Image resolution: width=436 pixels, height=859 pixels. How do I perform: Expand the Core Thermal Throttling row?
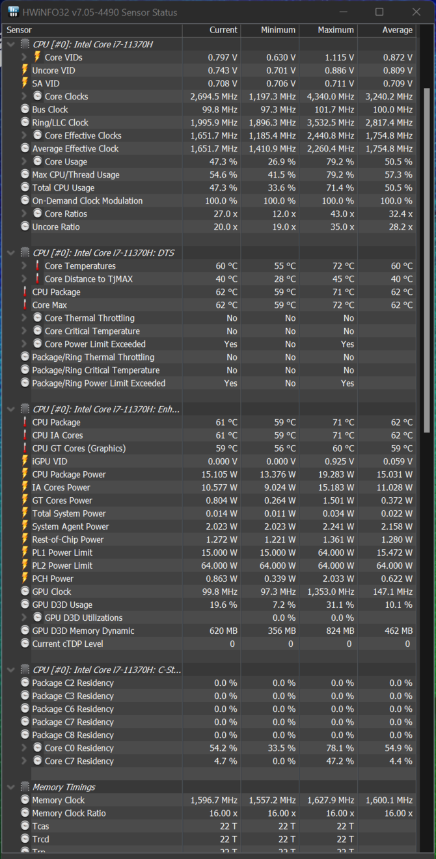click(24, 318)
